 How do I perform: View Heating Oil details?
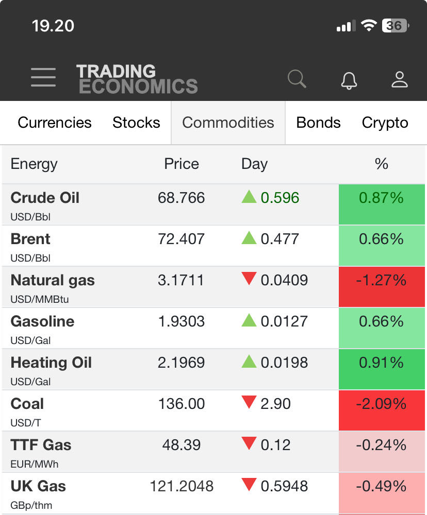[51, 363]
